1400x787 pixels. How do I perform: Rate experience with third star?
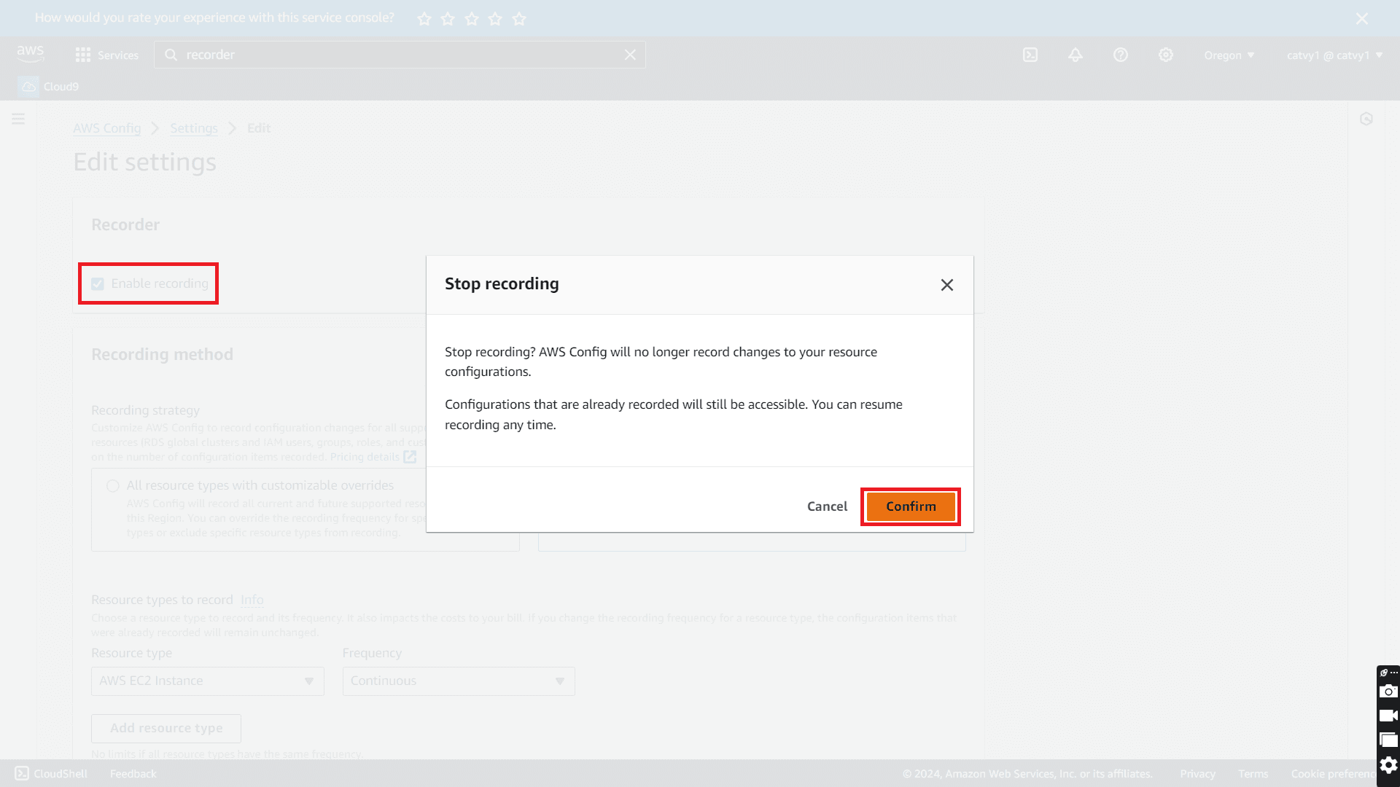click(472, 18)
